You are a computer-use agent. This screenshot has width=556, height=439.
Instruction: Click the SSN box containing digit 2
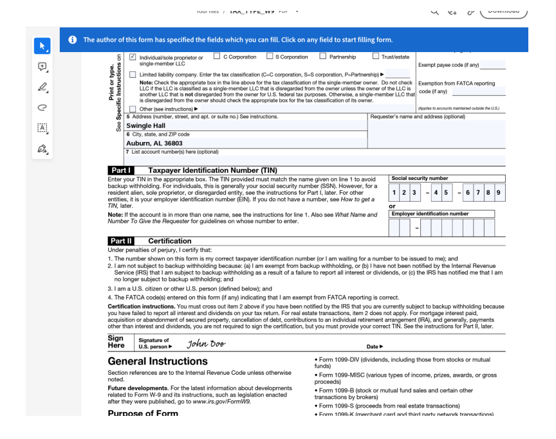click(x=404, y=193)
